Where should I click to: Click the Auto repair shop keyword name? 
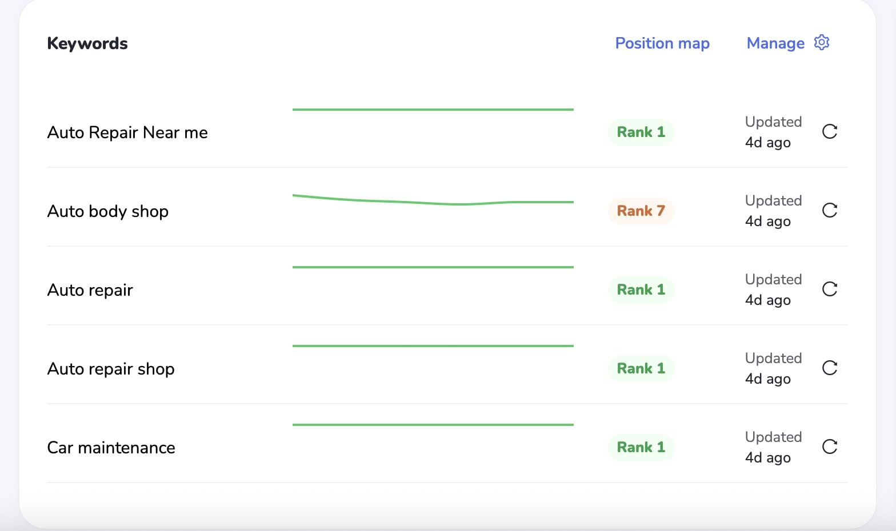tap(110, 368)
